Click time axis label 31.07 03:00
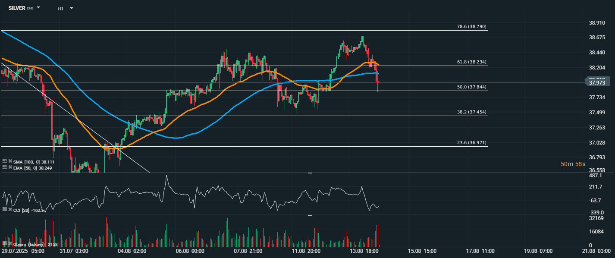Viewport: 615px width, 258px height. click(74, 251)
